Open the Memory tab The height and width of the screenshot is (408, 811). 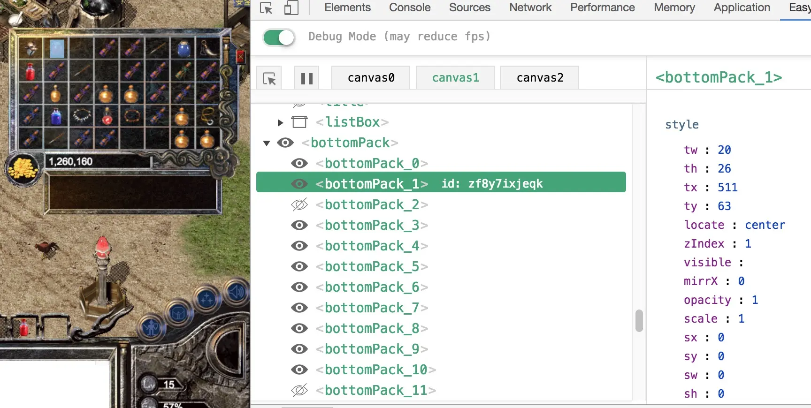pos(674,8)
